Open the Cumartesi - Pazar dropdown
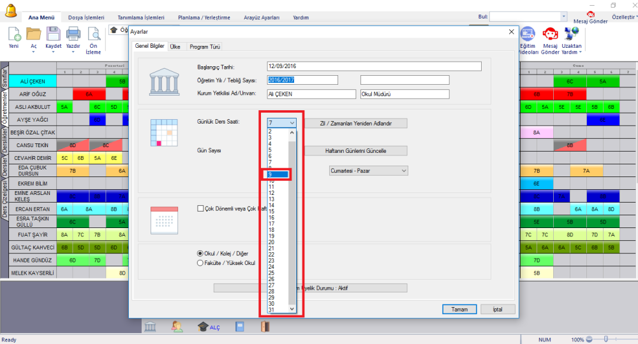This screenshot has height=344, width=638. tap(368, 171)
